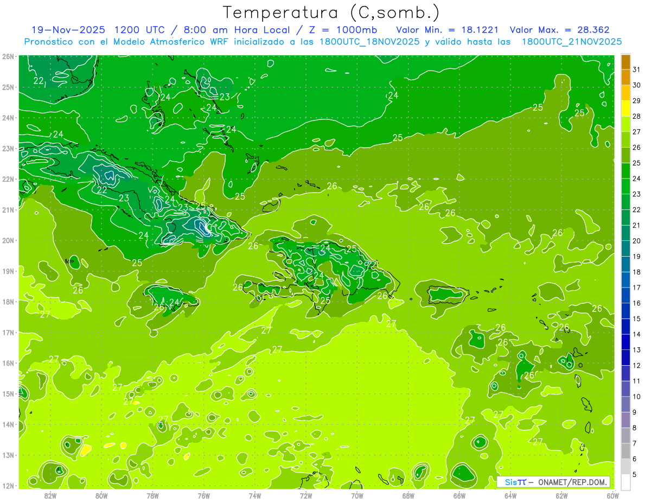651x503 pixels.
Task: Click the '16N' latitude axis label
Action: 8,363
